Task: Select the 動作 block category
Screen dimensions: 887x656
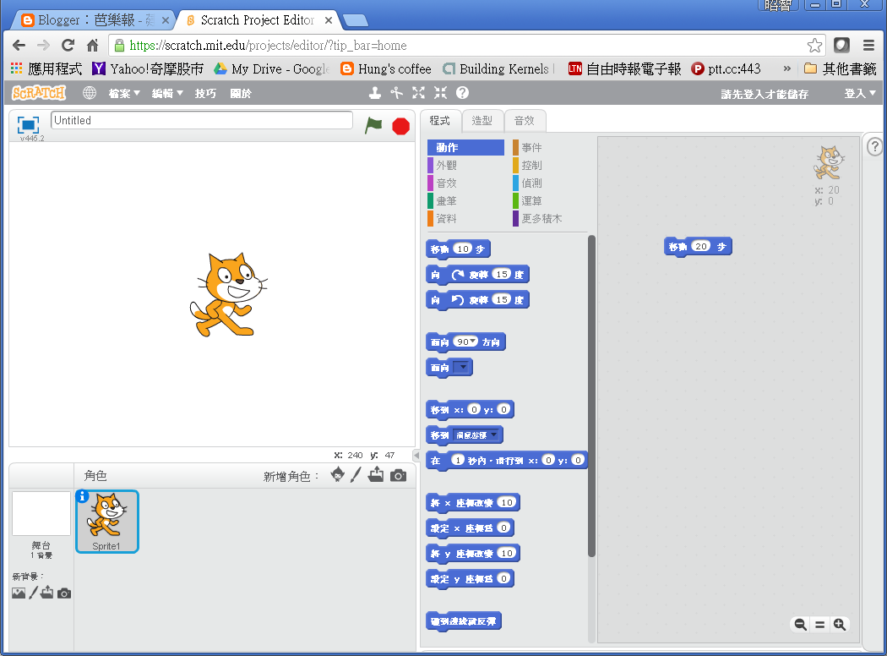Action: (465, 148)
